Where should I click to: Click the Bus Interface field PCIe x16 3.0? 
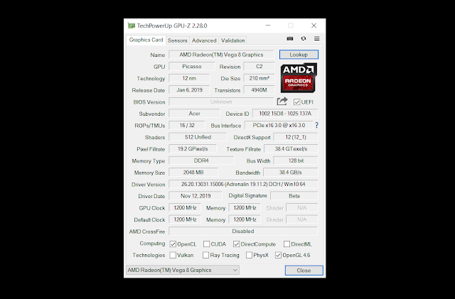coord(279,125)
